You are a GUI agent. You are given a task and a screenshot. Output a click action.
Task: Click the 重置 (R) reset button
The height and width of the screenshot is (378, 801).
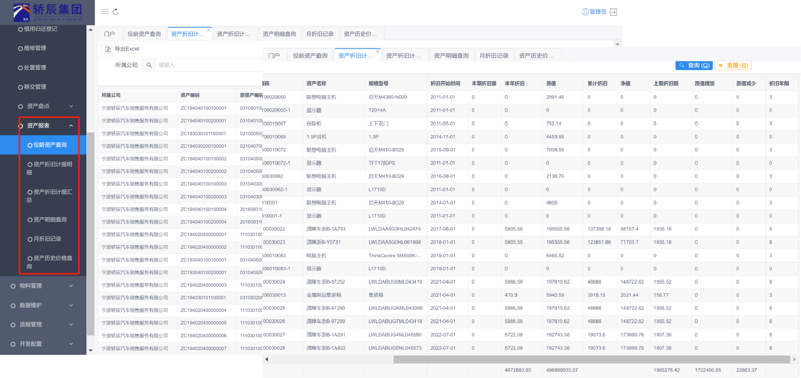pyautogui.click(x=733, y=65)
